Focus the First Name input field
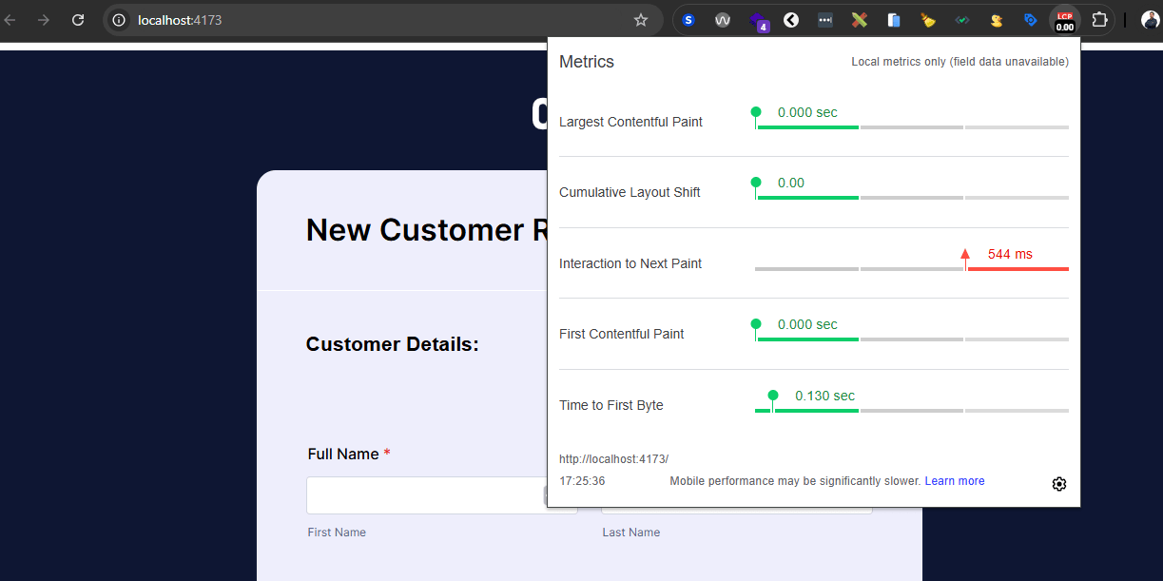Screen dimensions: 1163x581 [x=441, y=495]
